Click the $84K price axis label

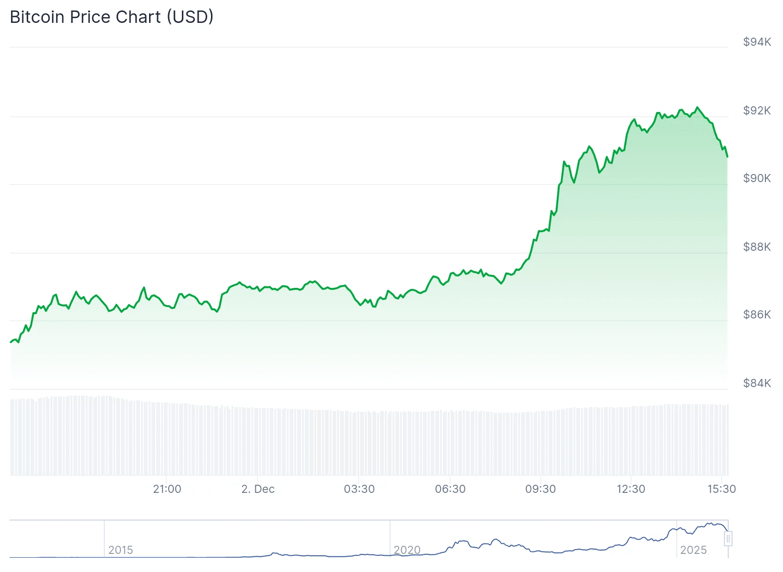pos(757,383)
